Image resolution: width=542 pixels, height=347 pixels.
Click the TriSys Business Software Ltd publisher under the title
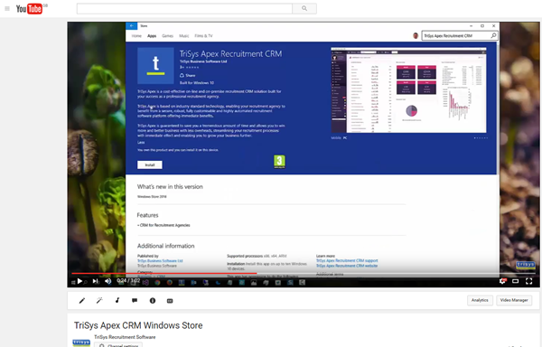[x=203, y=61]
